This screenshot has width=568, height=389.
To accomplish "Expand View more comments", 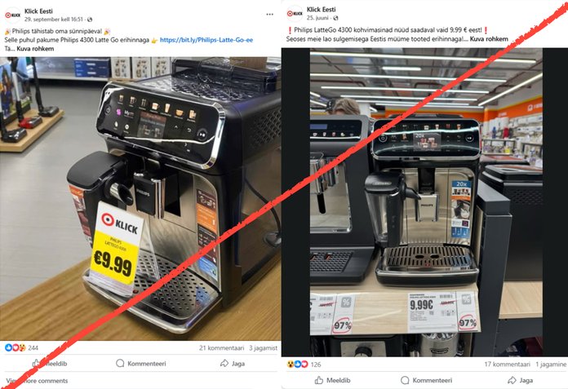I will (x=37, y=381).
